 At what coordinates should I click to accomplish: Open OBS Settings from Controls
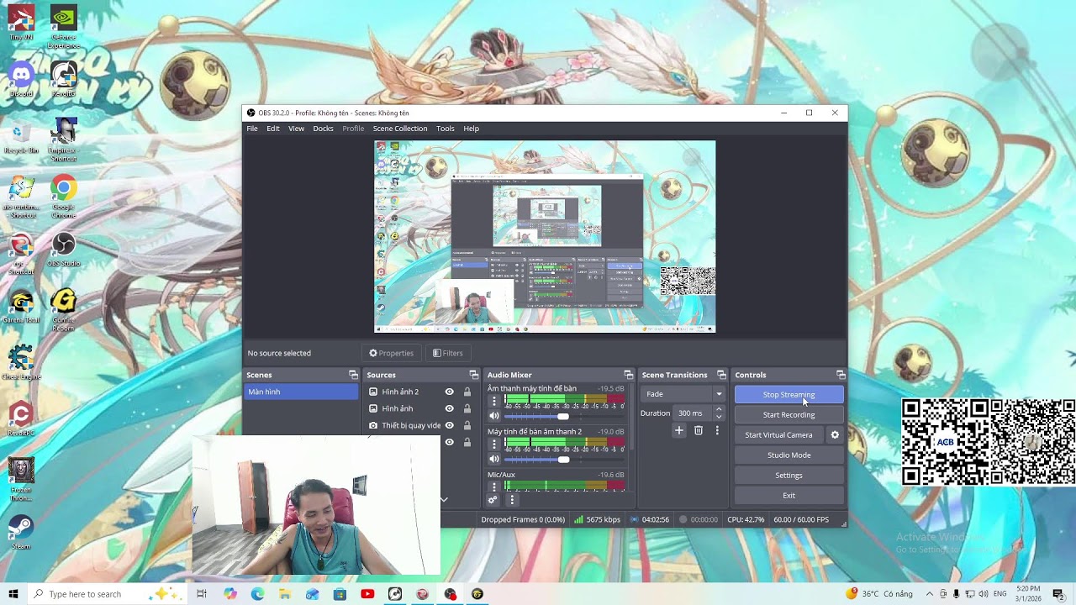(789, 476)
